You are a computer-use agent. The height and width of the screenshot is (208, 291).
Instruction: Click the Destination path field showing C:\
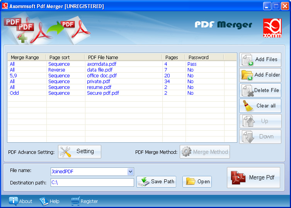coord(92,182)
